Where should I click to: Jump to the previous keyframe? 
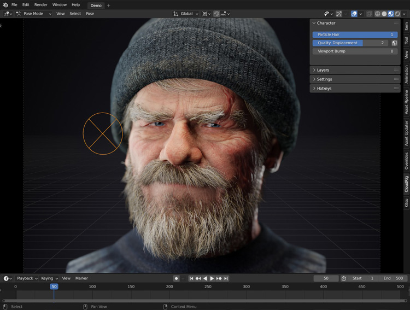198,278
